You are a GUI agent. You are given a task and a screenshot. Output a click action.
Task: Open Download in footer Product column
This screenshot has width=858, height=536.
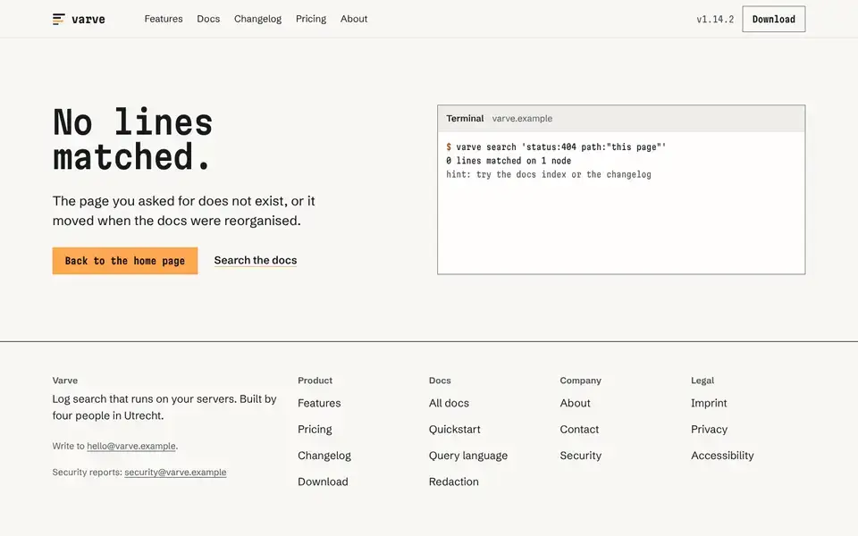click(x=323, y=482)
